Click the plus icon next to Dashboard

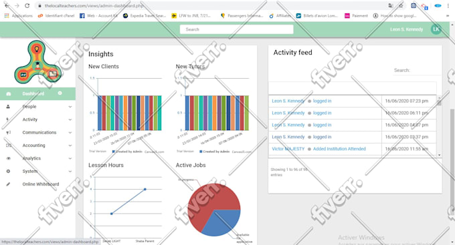click(60, 93)
